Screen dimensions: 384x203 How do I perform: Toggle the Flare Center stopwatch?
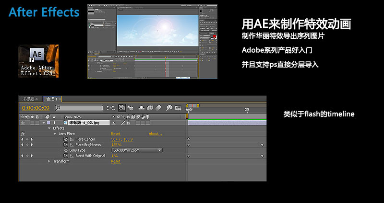pos(66,139)
